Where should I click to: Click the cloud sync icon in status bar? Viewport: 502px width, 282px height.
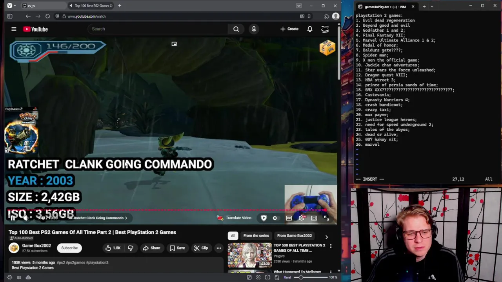[x=28, y=277]
